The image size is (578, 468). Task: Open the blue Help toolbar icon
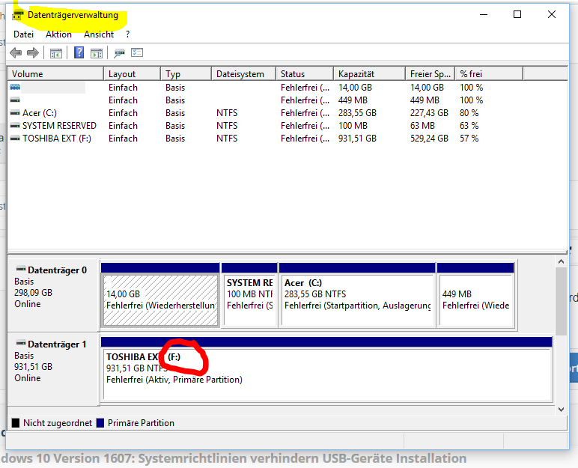(79, 52)
